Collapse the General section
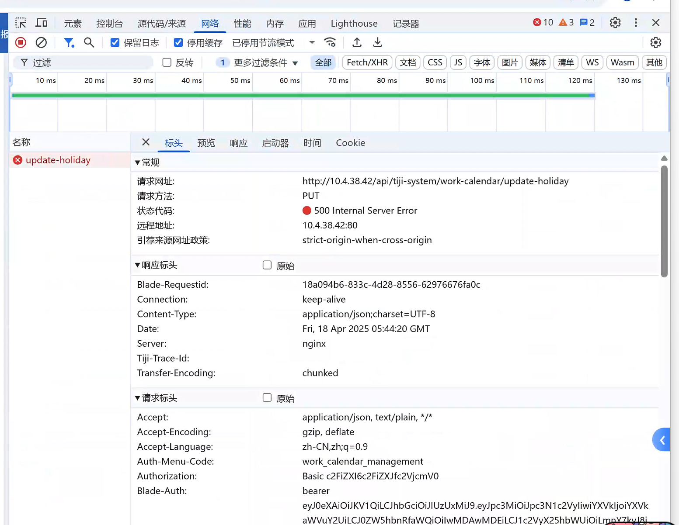The width and height of the screenshot is (679, 525). [148, 162]
